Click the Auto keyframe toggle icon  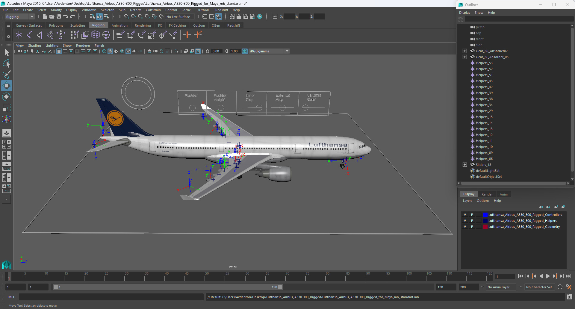(560, 287)
